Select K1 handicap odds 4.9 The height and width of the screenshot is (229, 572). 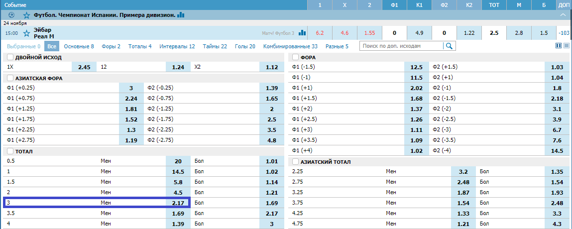[419, 33]
